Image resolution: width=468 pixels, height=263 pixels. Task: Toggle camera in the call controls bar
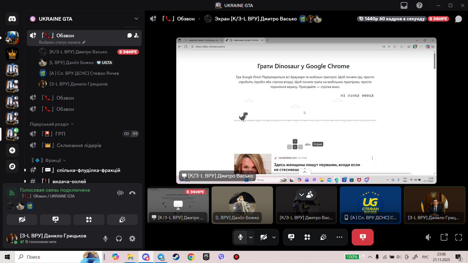264,237
